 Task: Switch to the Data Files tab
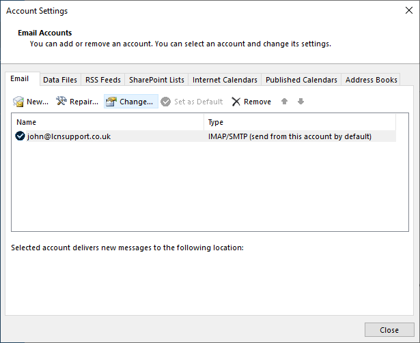[x=60, y=80]
